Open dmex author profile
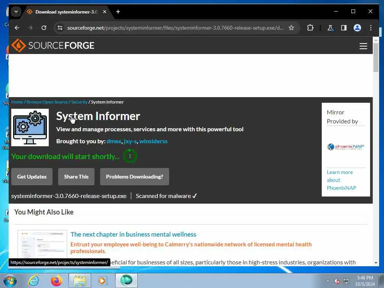This screenshot has height=288, width=384. pos(114,141)
